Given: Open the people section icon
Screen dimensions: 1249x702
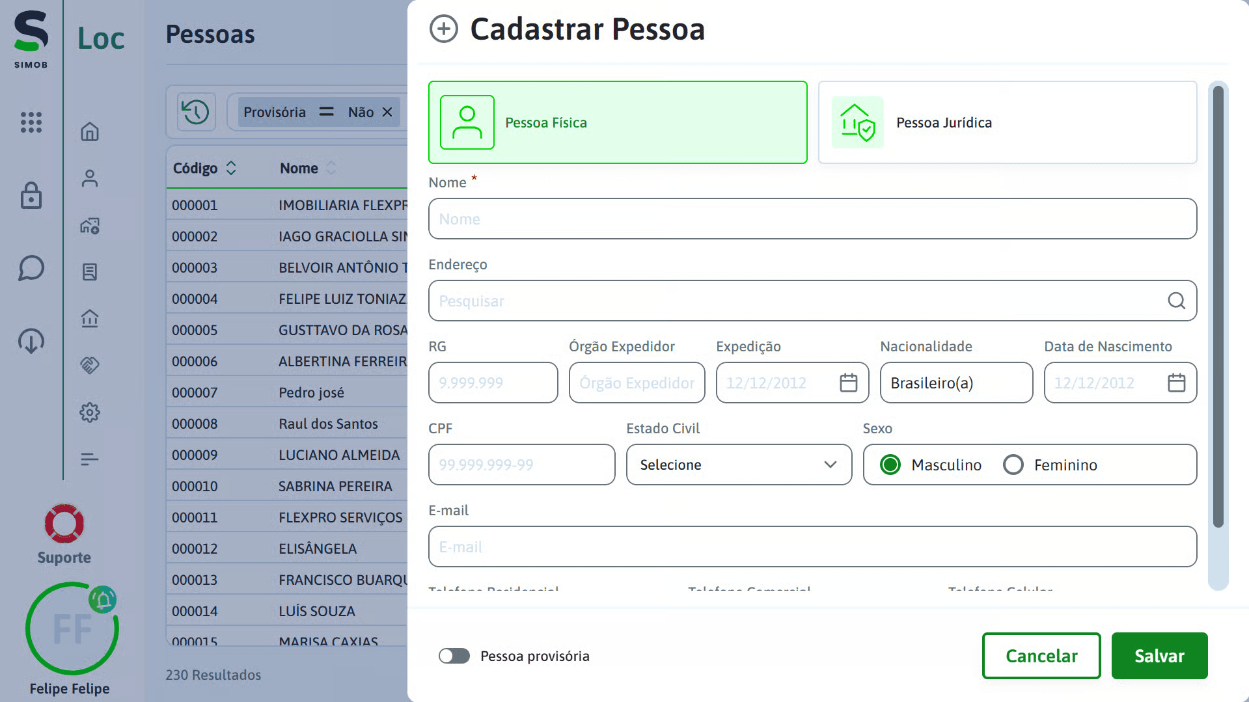Looking at the screenshot, I should point(90,178).
